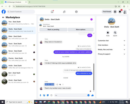React to the phone number message
Viewport: 130px width, 104px height.
tap(57, 84)
